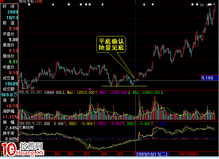Click the 成交额 label in info panel

pos(8,89)
